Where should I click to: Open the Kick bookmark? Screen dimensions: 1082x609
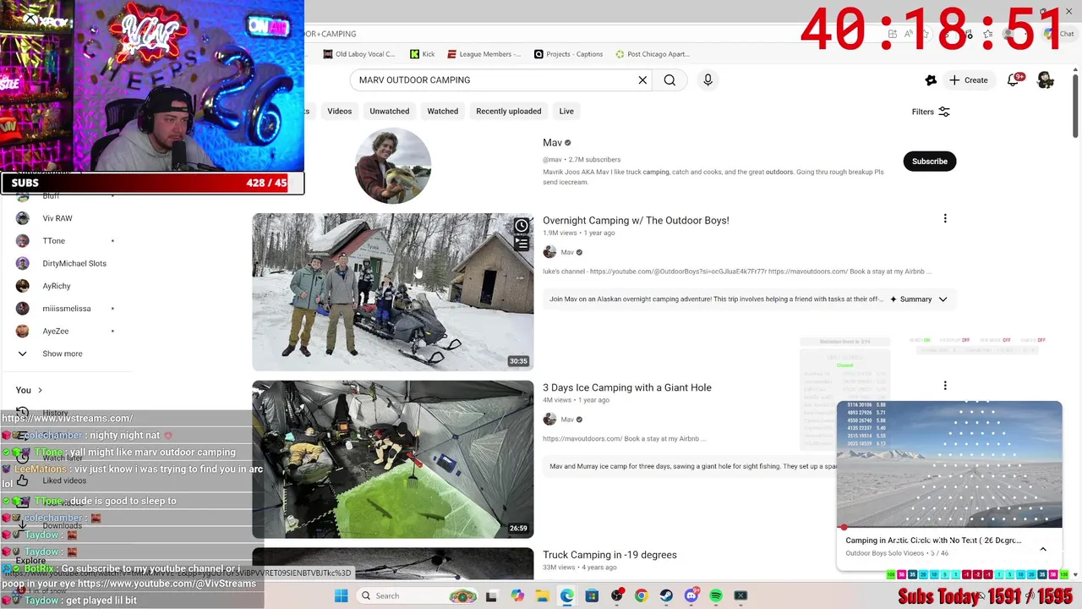(422, 54)
